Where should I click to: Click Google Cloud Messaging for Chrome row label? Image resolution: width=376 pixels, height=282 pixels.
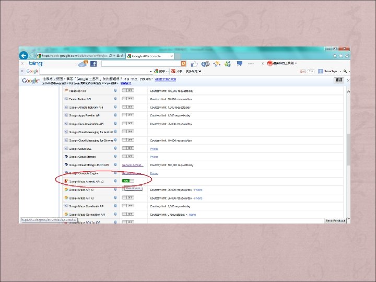(x=91, y=140)
